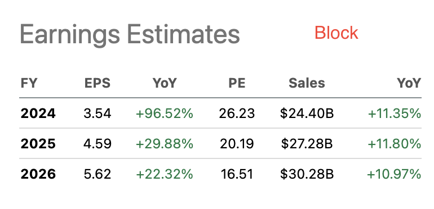
Task: Select the FY column header
Action: coord(29,83)
